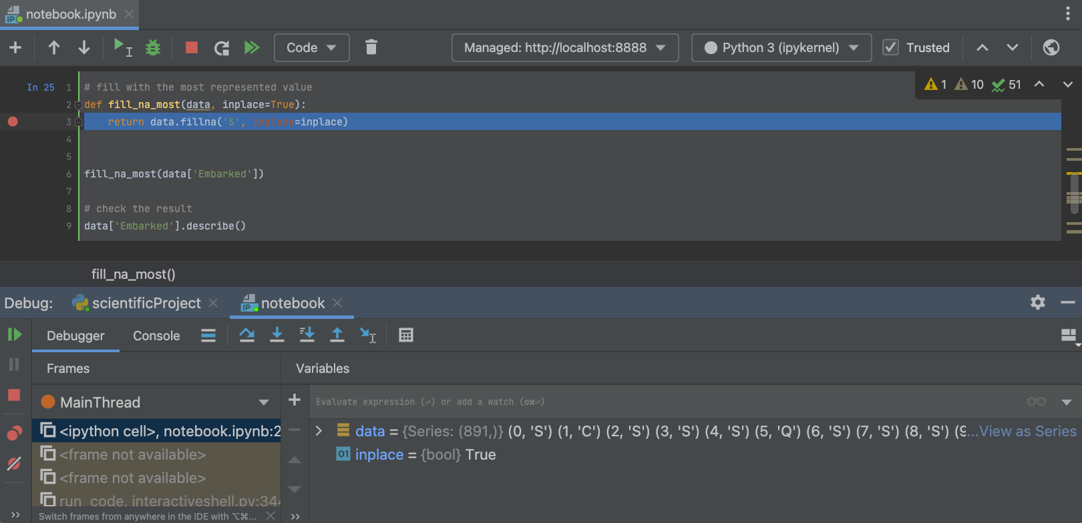The height and width of the screenshot is (523, 1082).
Task: Toggle Mute Breakpoints in debug sidebar
Action: pyautogui.click(x=14, y=464)
